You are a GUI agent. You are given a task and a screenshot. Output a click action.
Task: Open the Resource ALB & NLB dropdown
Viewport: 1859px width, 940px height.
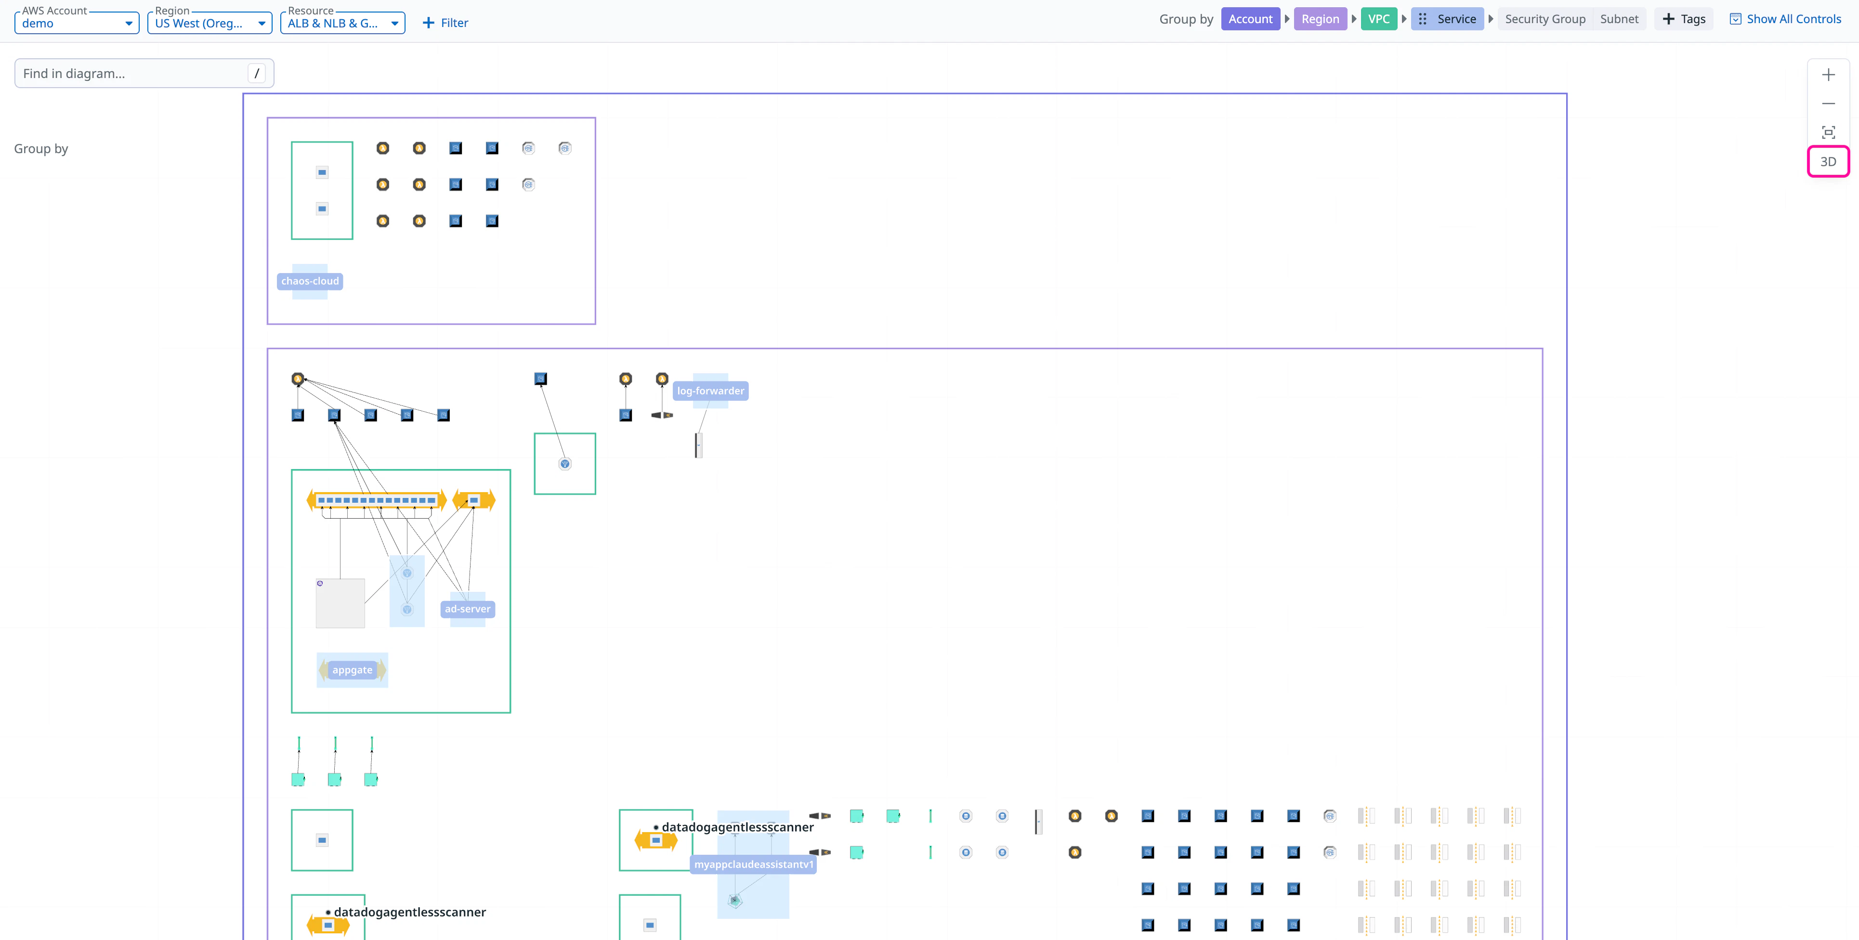(x=342, y=23)
